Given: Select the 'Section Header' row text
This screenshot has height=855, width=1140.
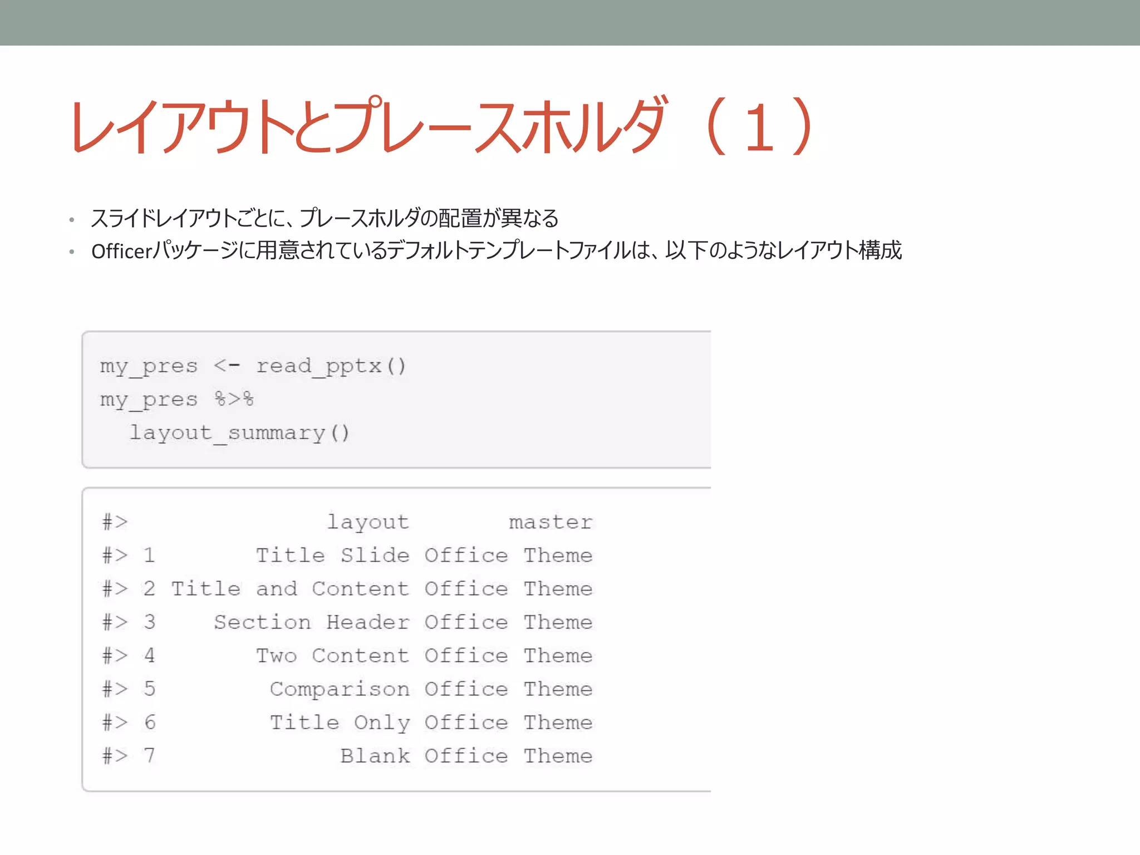Looking at the screenshot, I should 311,622.
